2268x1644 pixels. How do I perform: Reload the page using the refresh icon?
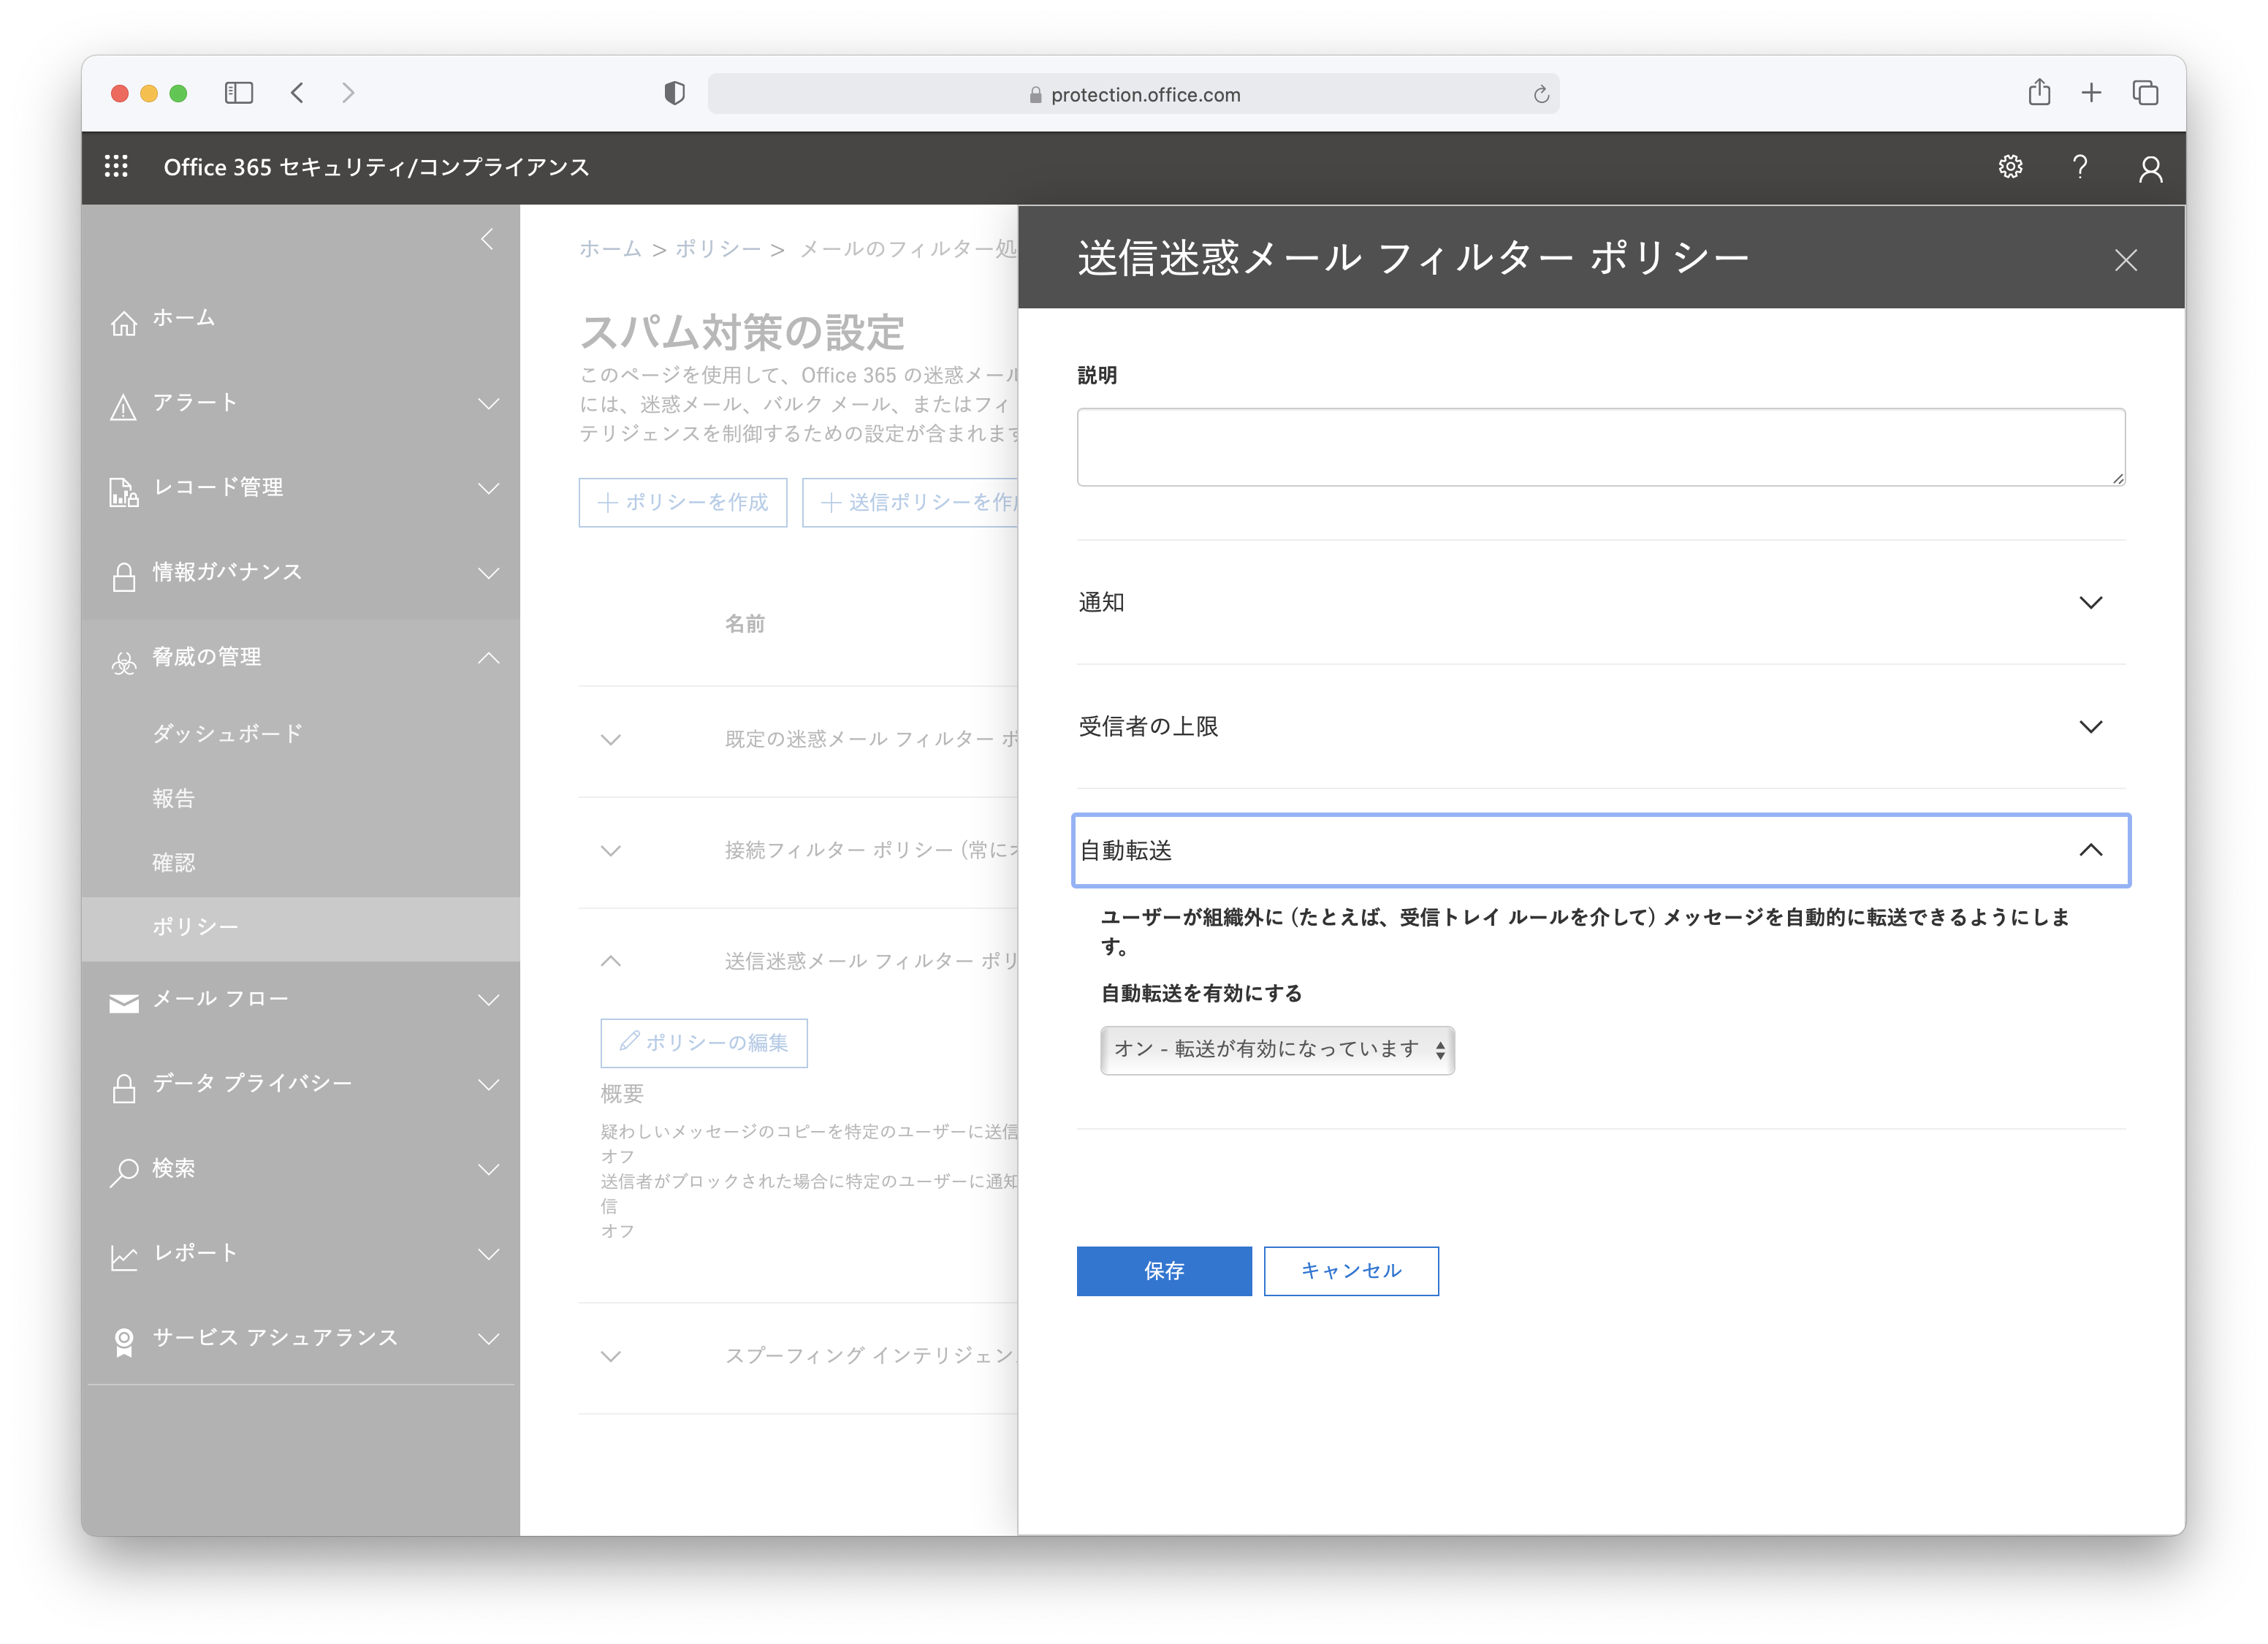coord(1541,95)
